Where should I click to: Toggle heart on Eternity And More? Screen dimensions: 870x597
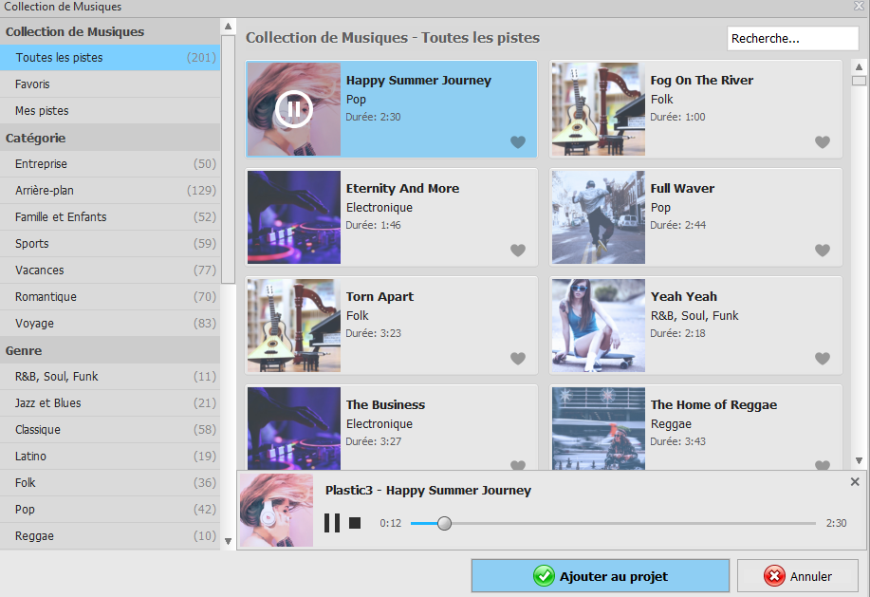click(518, 251)
